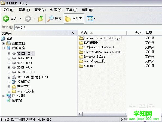Click the WINXP (D:) drive icon

(x=14, y=53)
